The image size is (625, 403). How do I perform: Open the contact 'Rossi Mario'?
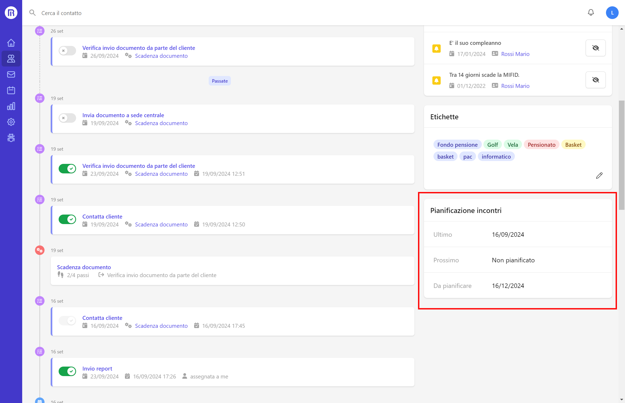(515, 54)
